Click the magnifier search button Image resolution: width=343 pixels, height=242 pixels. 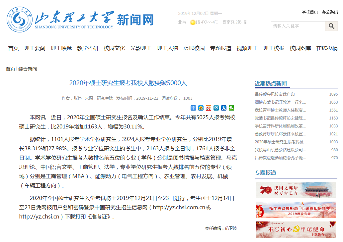pyautogui.click(x=331, y=26)
